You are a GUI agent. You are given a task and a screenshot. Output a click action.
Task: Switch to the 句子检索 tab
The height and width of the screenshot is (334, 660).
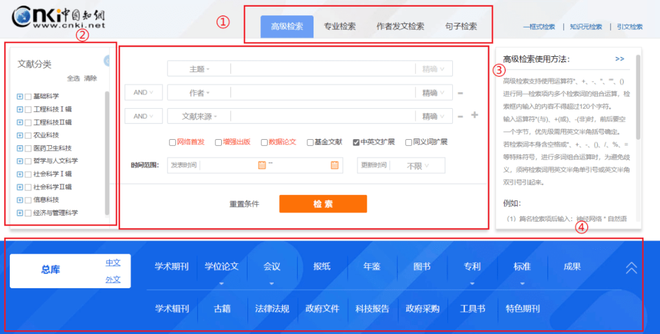461,26
